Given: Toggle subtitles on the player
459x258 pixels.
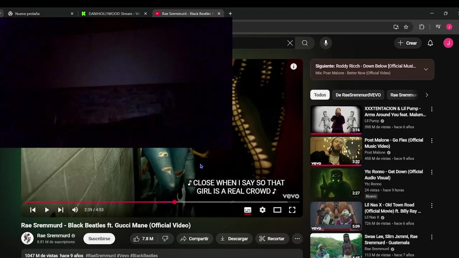Looking at the screenshot, I should click(248, 210).
